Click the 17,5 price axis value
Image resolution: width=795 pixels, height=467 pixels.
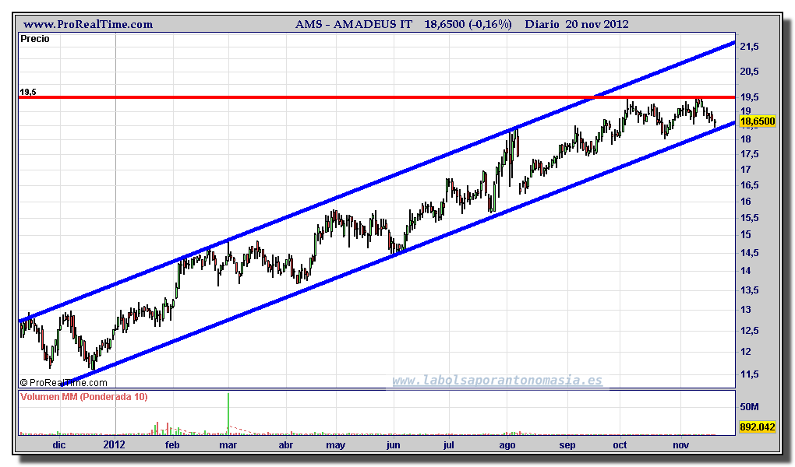749,154
